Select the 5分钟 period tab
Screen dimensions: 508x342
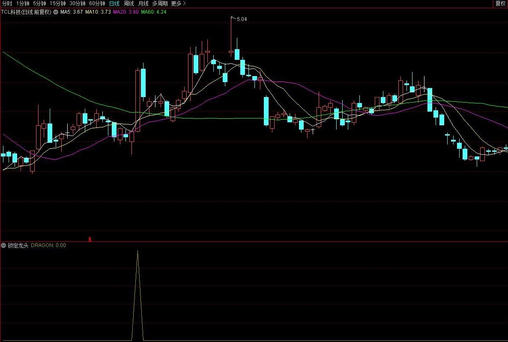(x=39, y=3)
